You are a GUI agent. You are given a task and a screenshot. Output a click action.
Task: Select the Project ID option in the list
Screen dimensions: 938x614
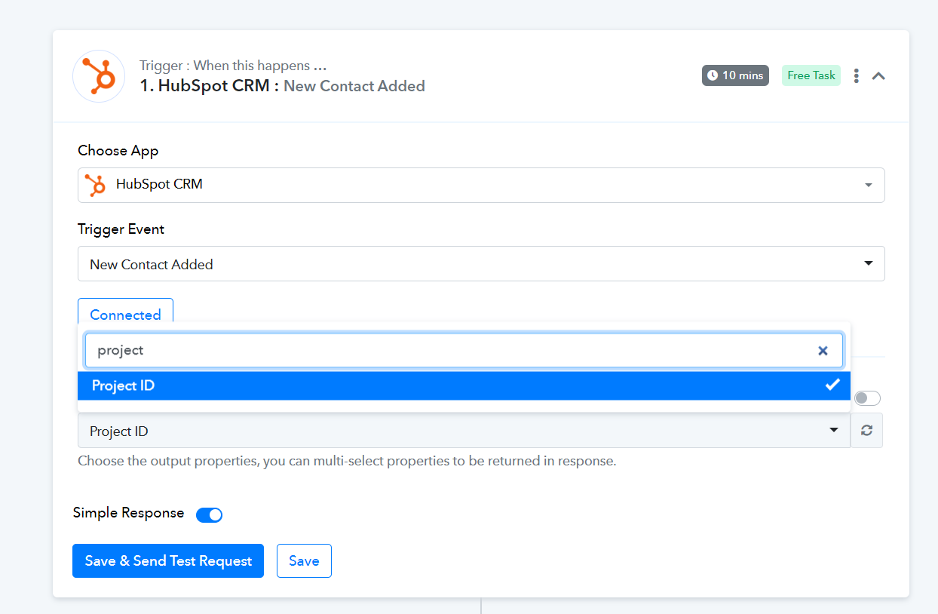(x=464, y=385)
